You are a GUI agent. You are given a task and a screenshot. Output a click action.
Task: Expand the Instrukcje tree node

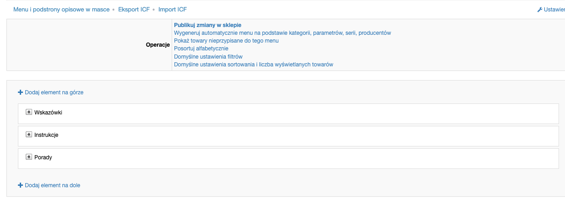[x=29, y=135]
